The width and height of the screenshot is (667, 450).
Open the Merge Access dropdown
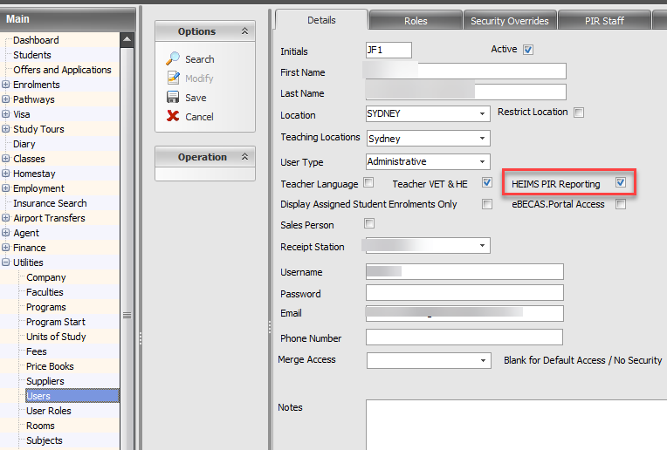click(x=483, y=361)
